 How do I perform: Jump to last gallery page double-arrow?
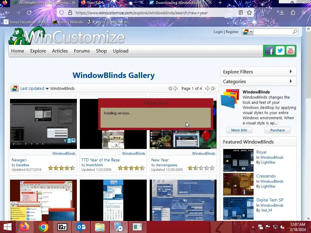click(213, 88)
